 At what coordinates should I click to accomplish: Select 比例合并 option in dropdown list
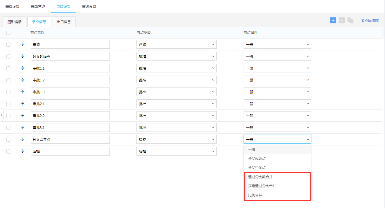[255, 195]
